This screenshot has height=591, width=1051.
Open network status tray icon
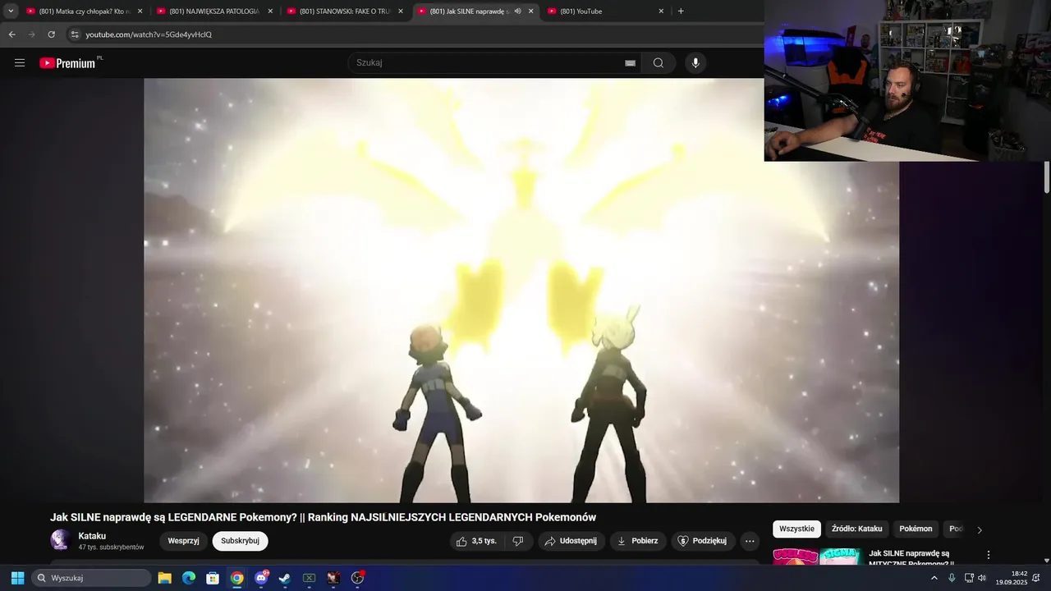click(x=969, y=578)
